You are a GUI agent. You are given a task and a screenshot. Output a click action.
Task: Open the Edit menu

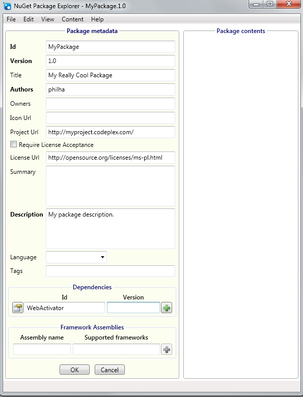pyautogui.click(x=29, y=19)
